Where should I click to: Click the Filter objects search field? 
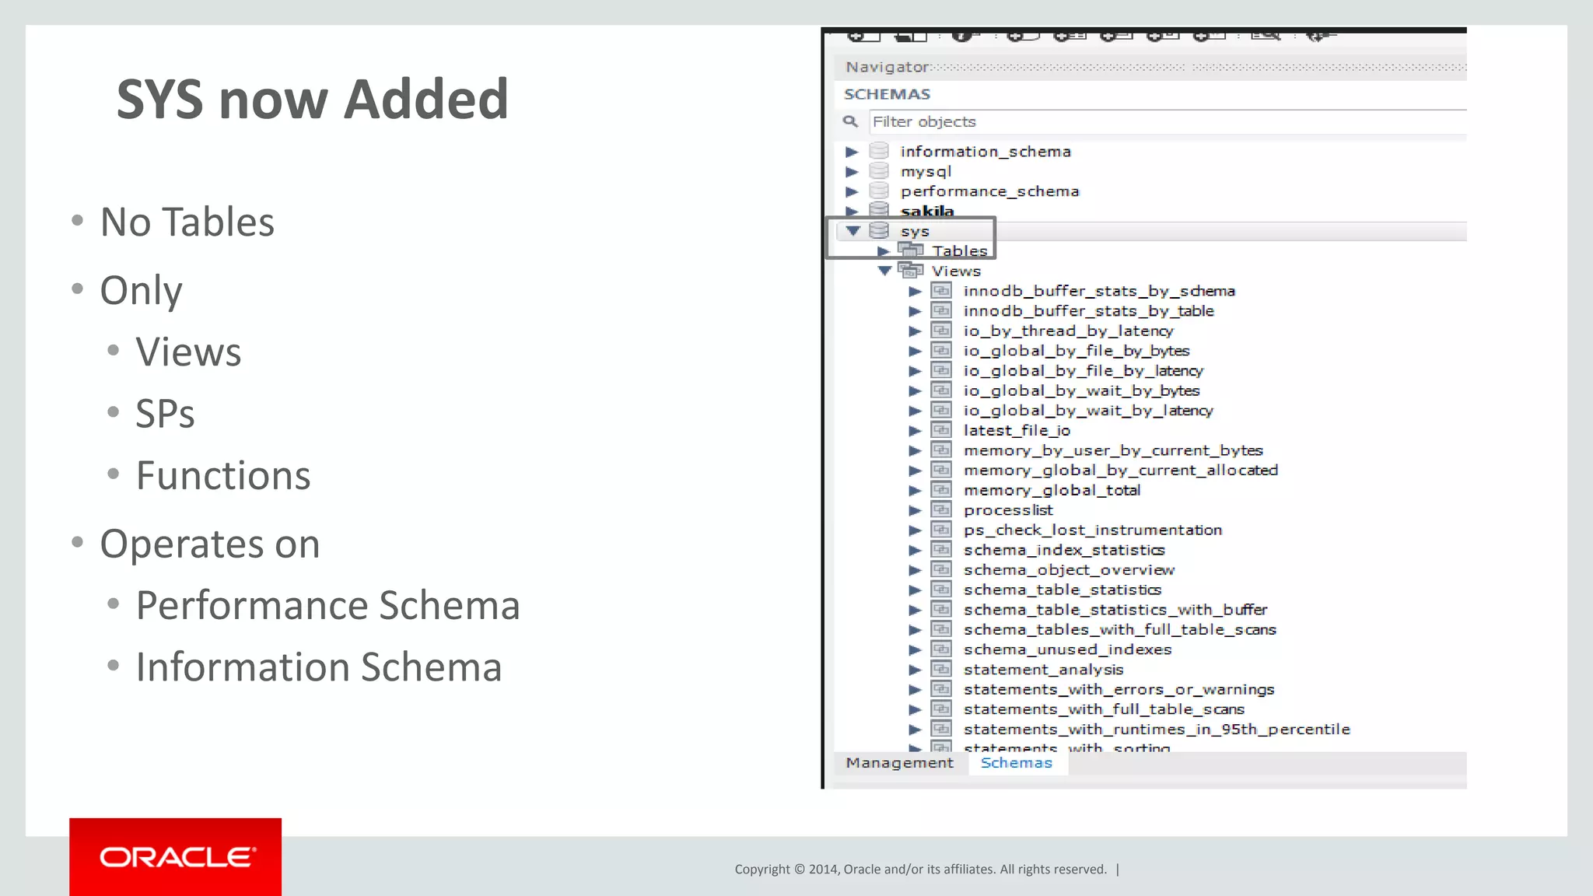(1168, 121)
